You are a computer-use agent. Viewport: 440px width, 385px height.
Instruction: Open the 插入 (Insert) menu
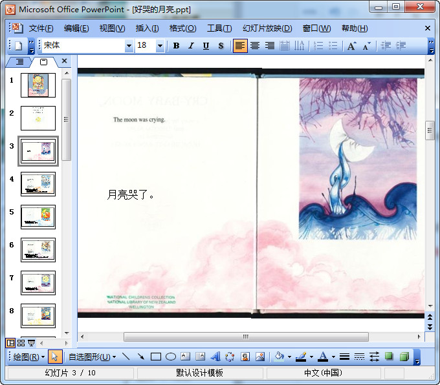(147, 28)
